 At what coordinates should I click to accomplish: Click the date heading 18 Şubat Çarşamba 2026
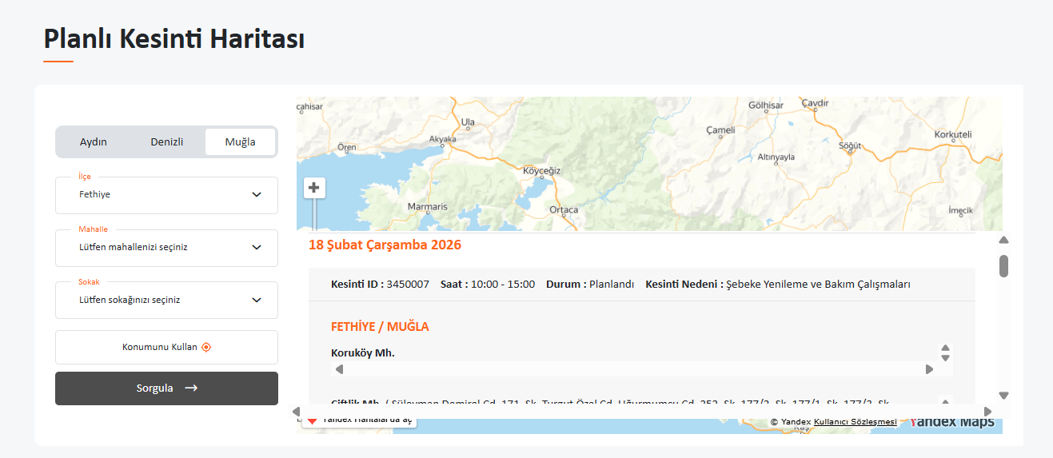pyautogui.click(x=385, y=245)
